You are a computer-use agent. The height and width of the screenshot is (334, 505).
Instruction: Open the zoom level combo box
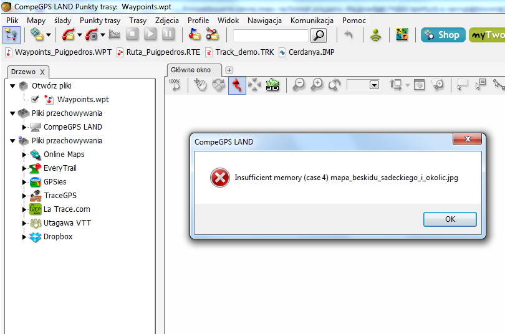click(x=363, y=85)
